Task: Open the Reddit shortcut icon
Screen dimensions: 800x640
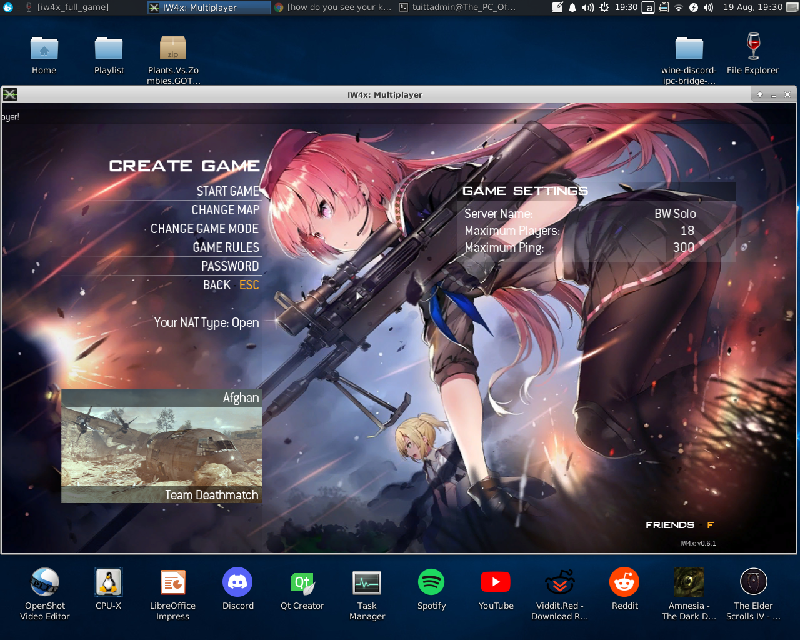Action: click(x=624, y=589)
